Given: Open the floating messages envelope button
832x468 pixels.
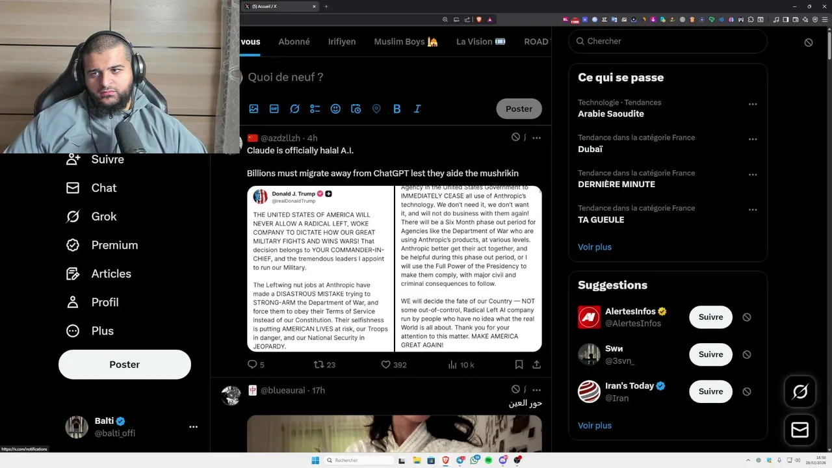Looking at the screenshot, I should click(800, 430).
